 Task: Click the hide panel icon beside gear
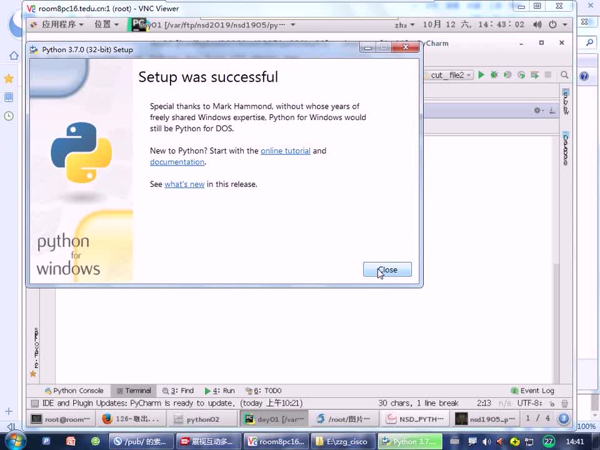click(552, 111)
